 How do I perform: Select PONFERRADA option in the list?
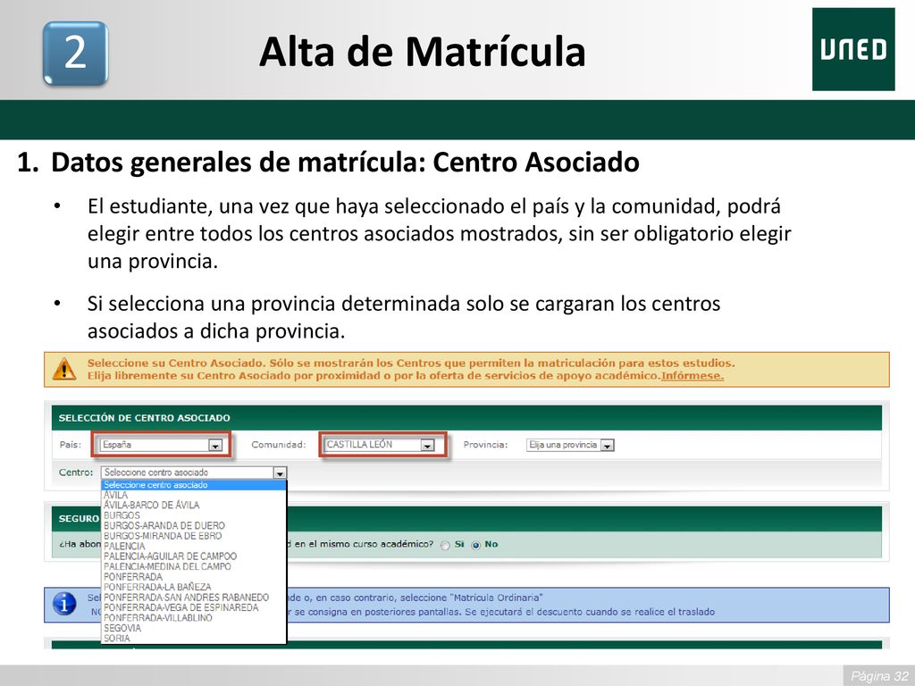(x=194, y=577)
